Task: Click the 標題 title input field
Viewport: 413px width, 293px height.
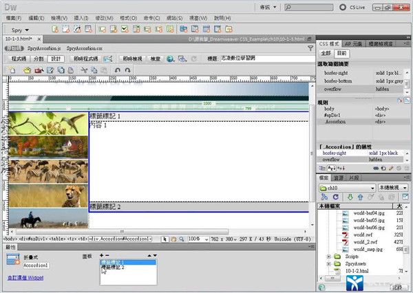Action: [x=267, y=58]
